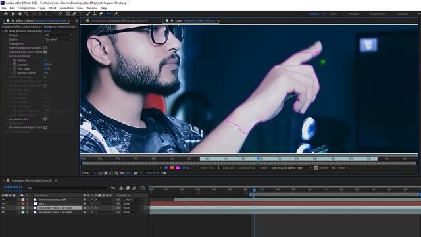Select the Roto Brush tool
421x237 pixels.
coord(109,14)
